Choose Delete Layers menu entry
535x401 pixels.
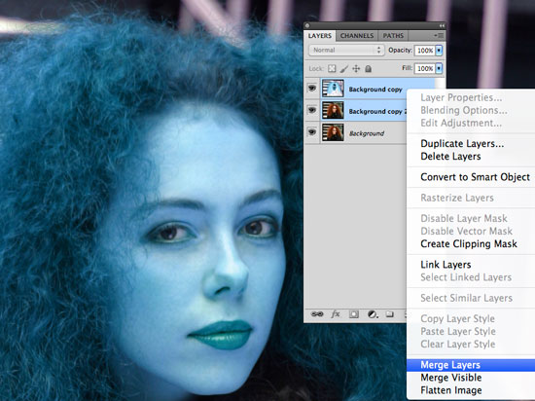tap(471, 157)
